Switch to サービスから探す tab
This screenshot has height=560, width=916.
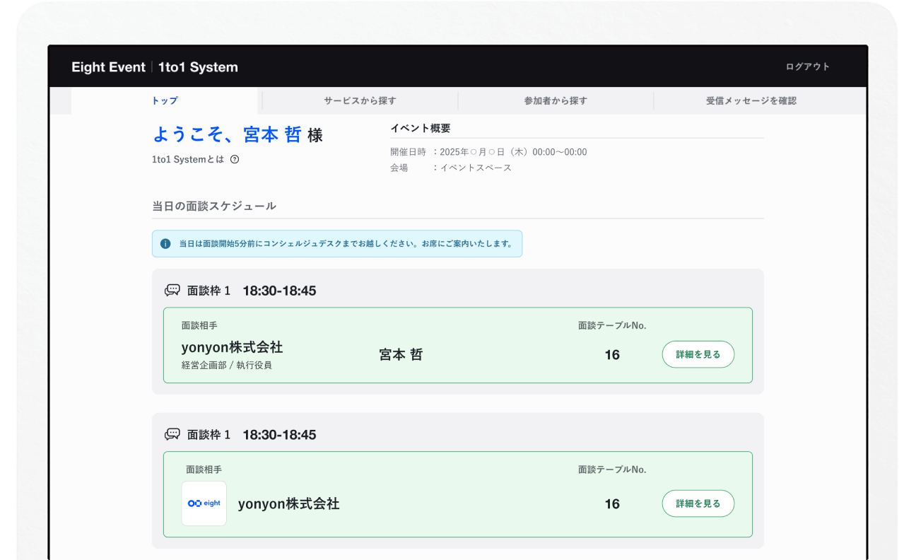click(360, 101)
